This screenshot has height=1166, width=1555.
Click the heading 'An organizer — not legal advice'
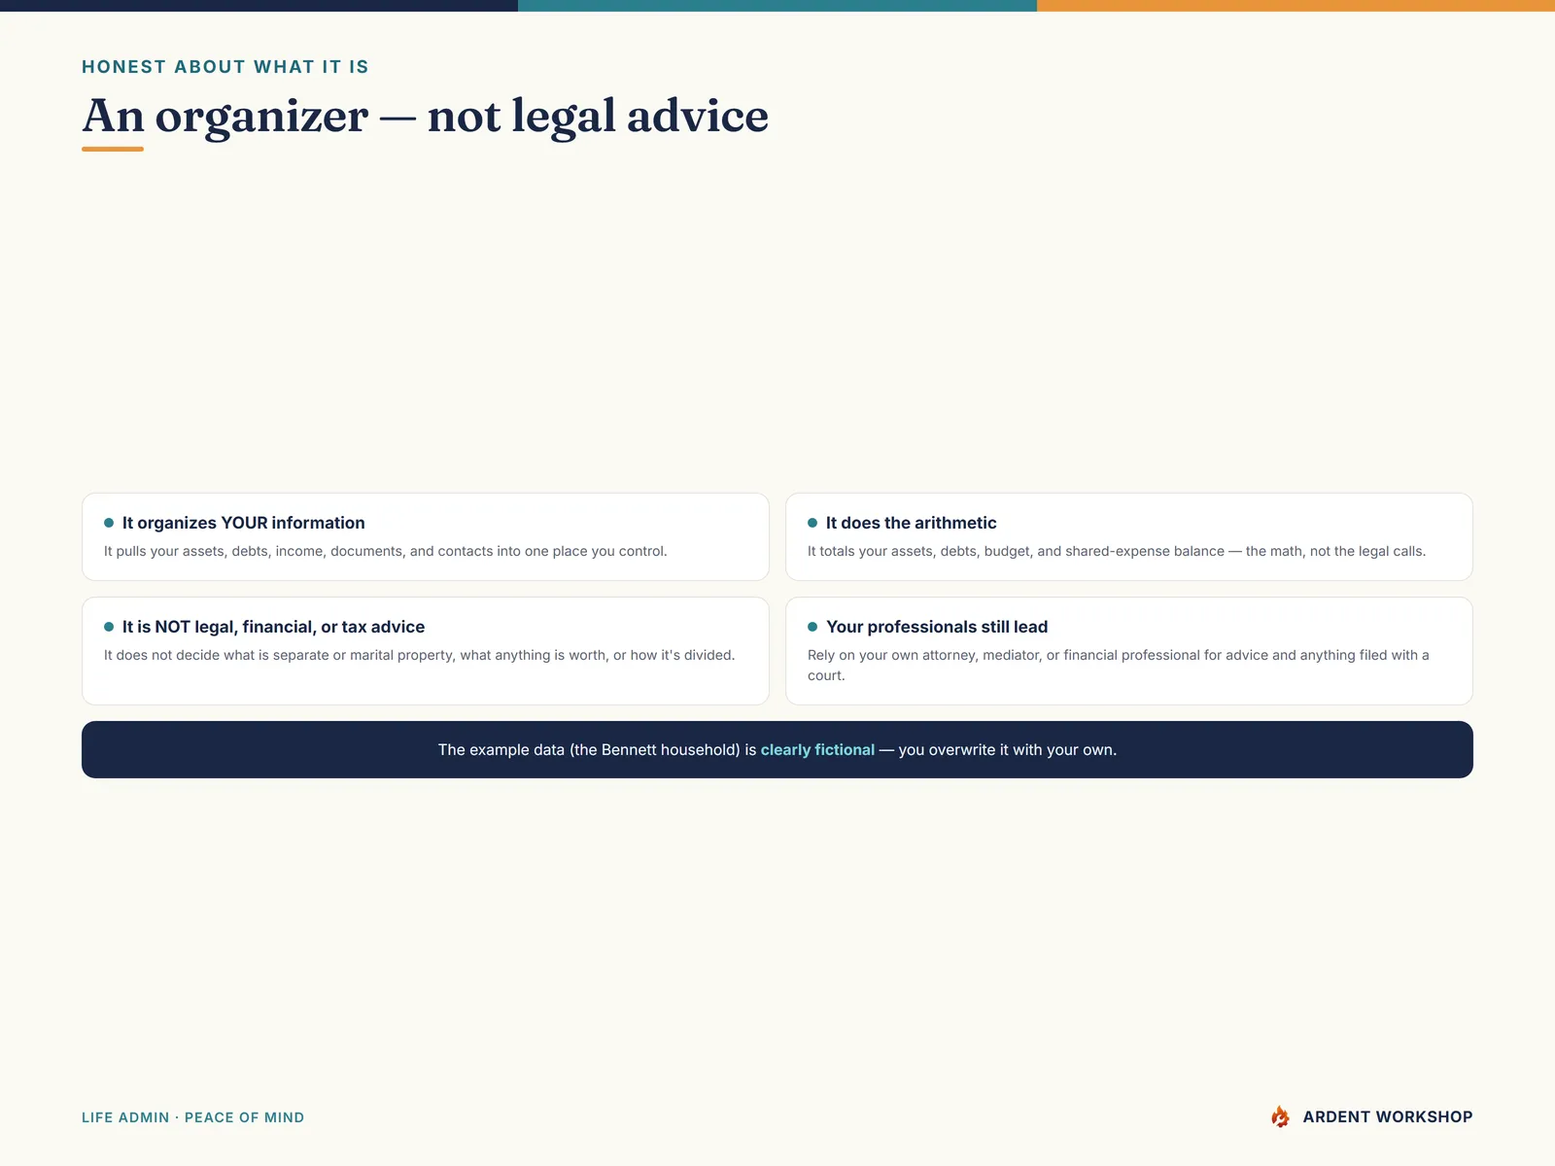(425, 116)
